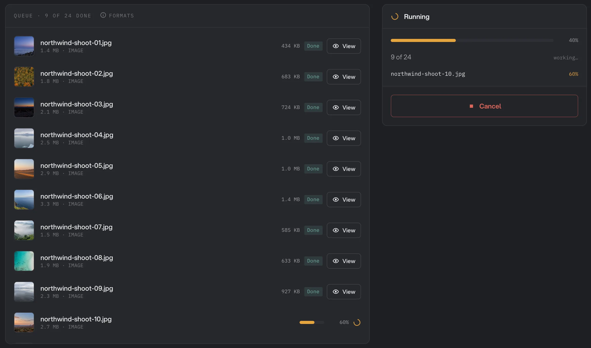Click the 40% overall percentage label

click(x=573, y=40)
